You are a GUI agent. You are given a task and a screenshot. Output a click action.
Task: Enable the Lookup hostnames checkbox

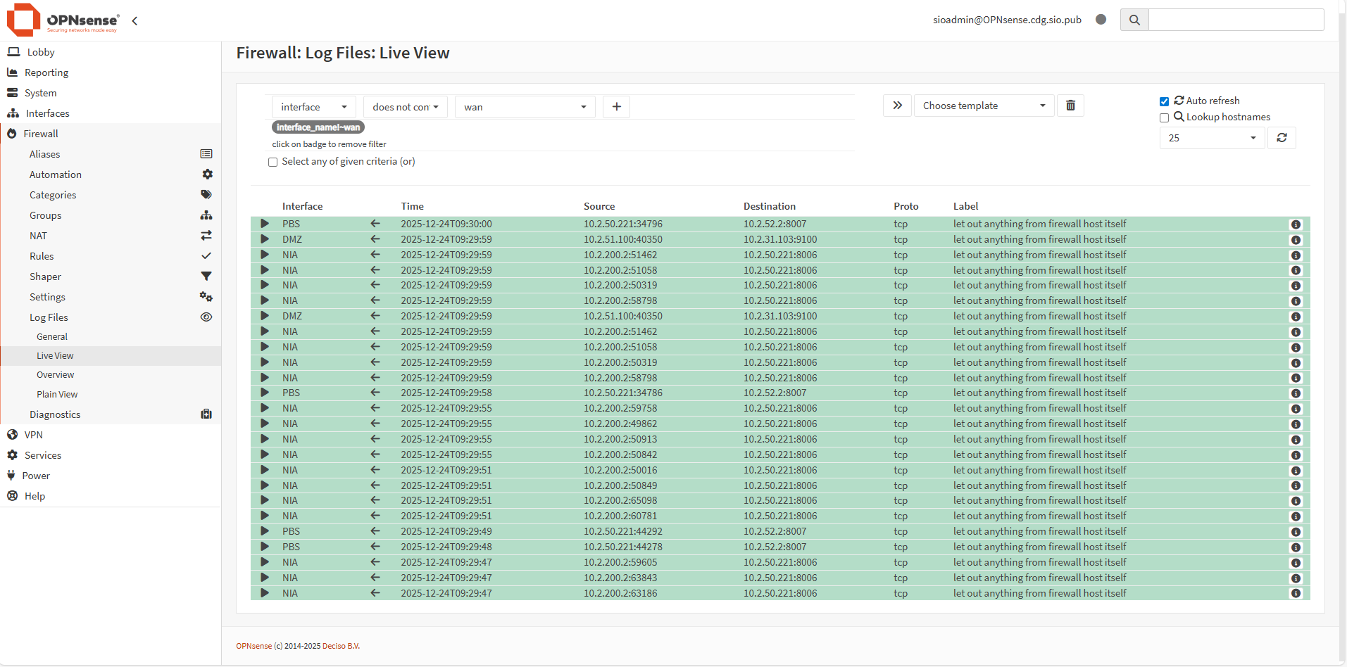coord(1164,117)
